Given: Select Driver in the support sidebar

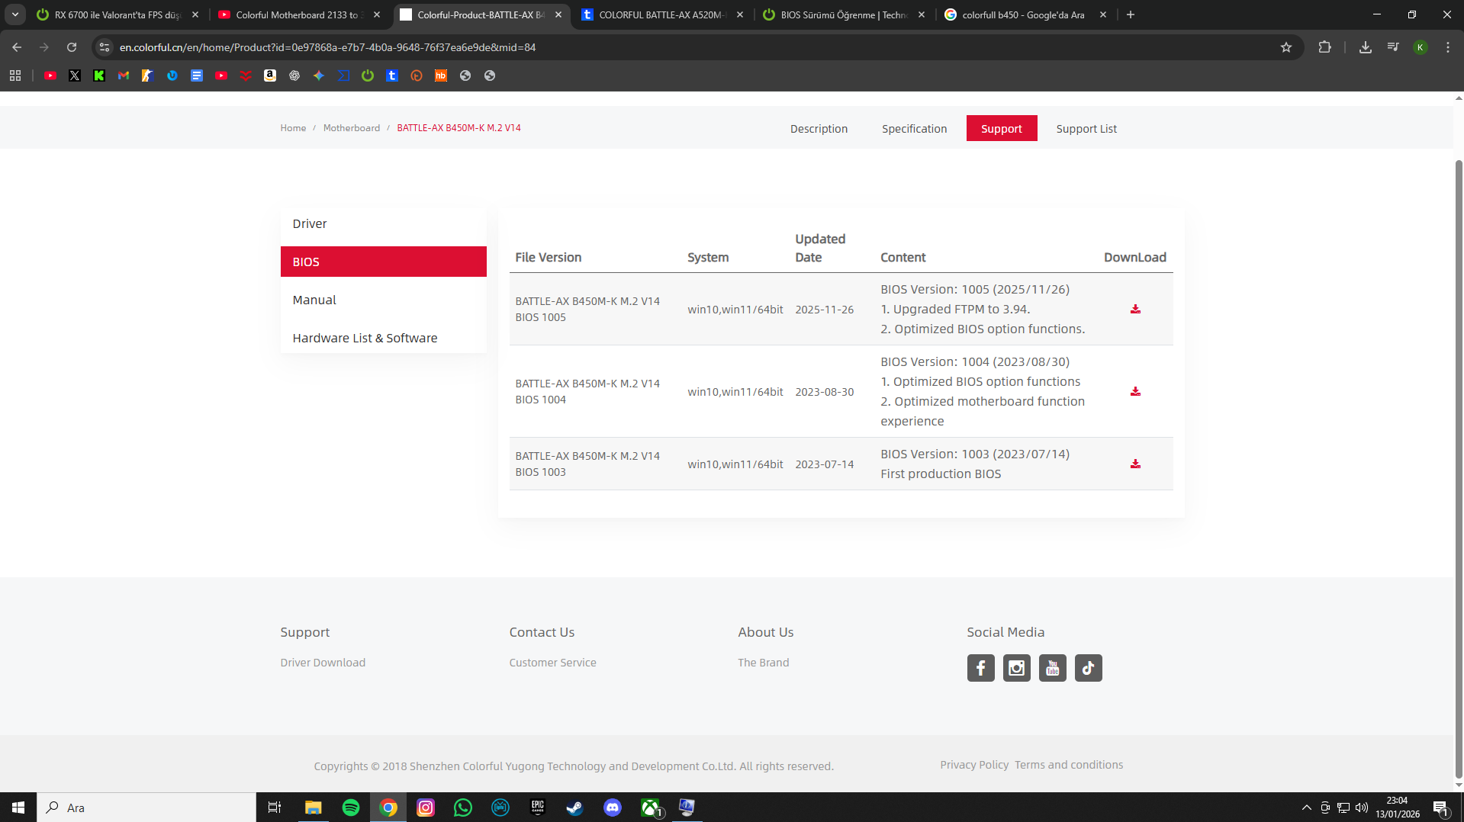Looking at the screenshot, I should (384, 223).
